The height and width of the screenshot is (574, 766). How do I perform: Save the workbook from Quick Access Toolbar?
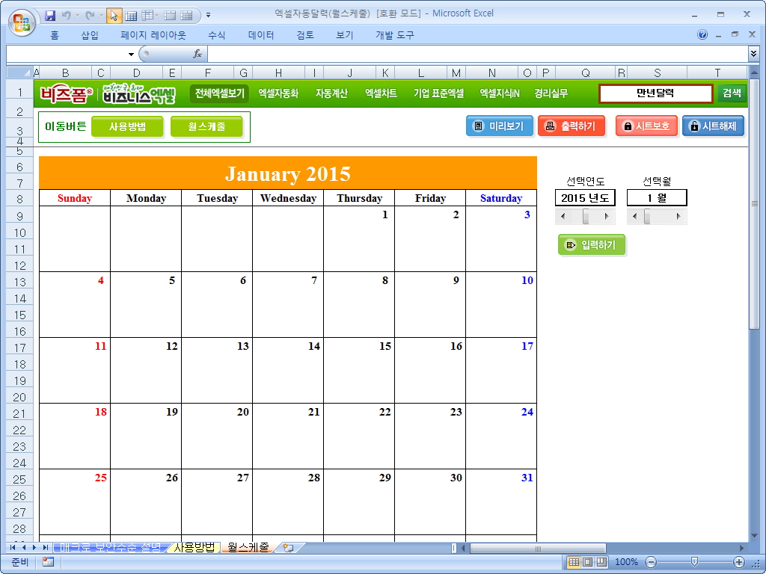pos(50,16)
